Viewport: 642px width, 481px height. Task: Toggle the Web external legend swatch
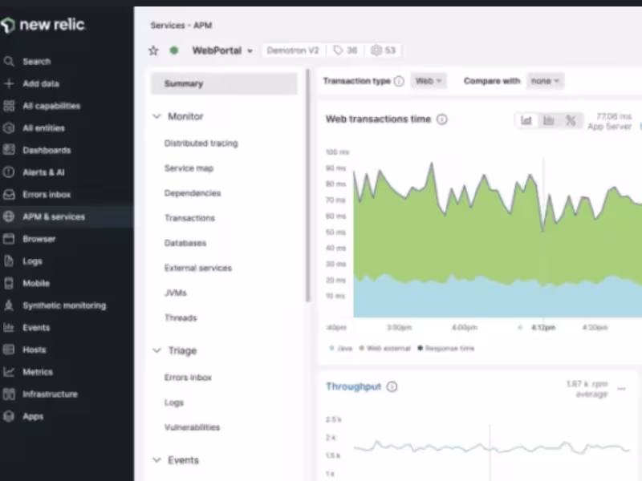point(362,349)
